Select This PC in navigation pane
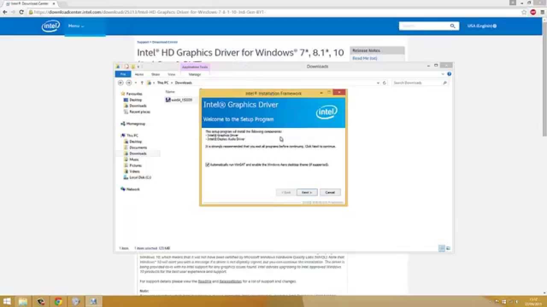Image resolution: width=547 pixels, height=307 pixels. 132,136
